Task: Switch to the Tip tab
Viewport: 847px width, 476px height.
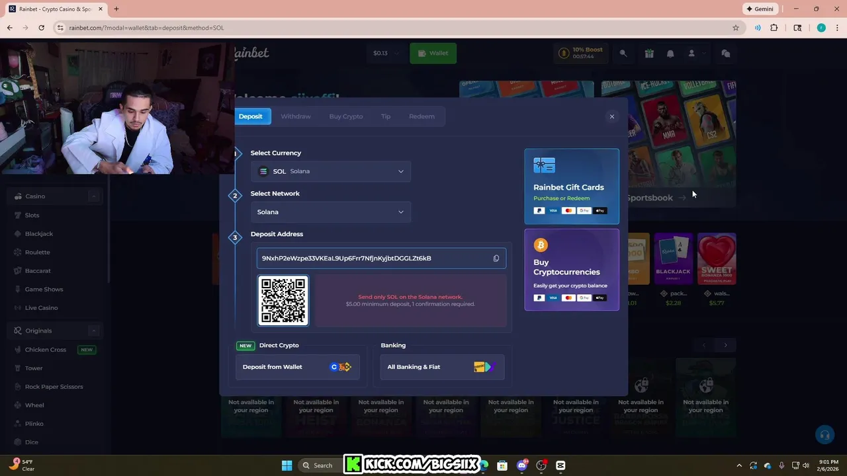Action: 386,116
